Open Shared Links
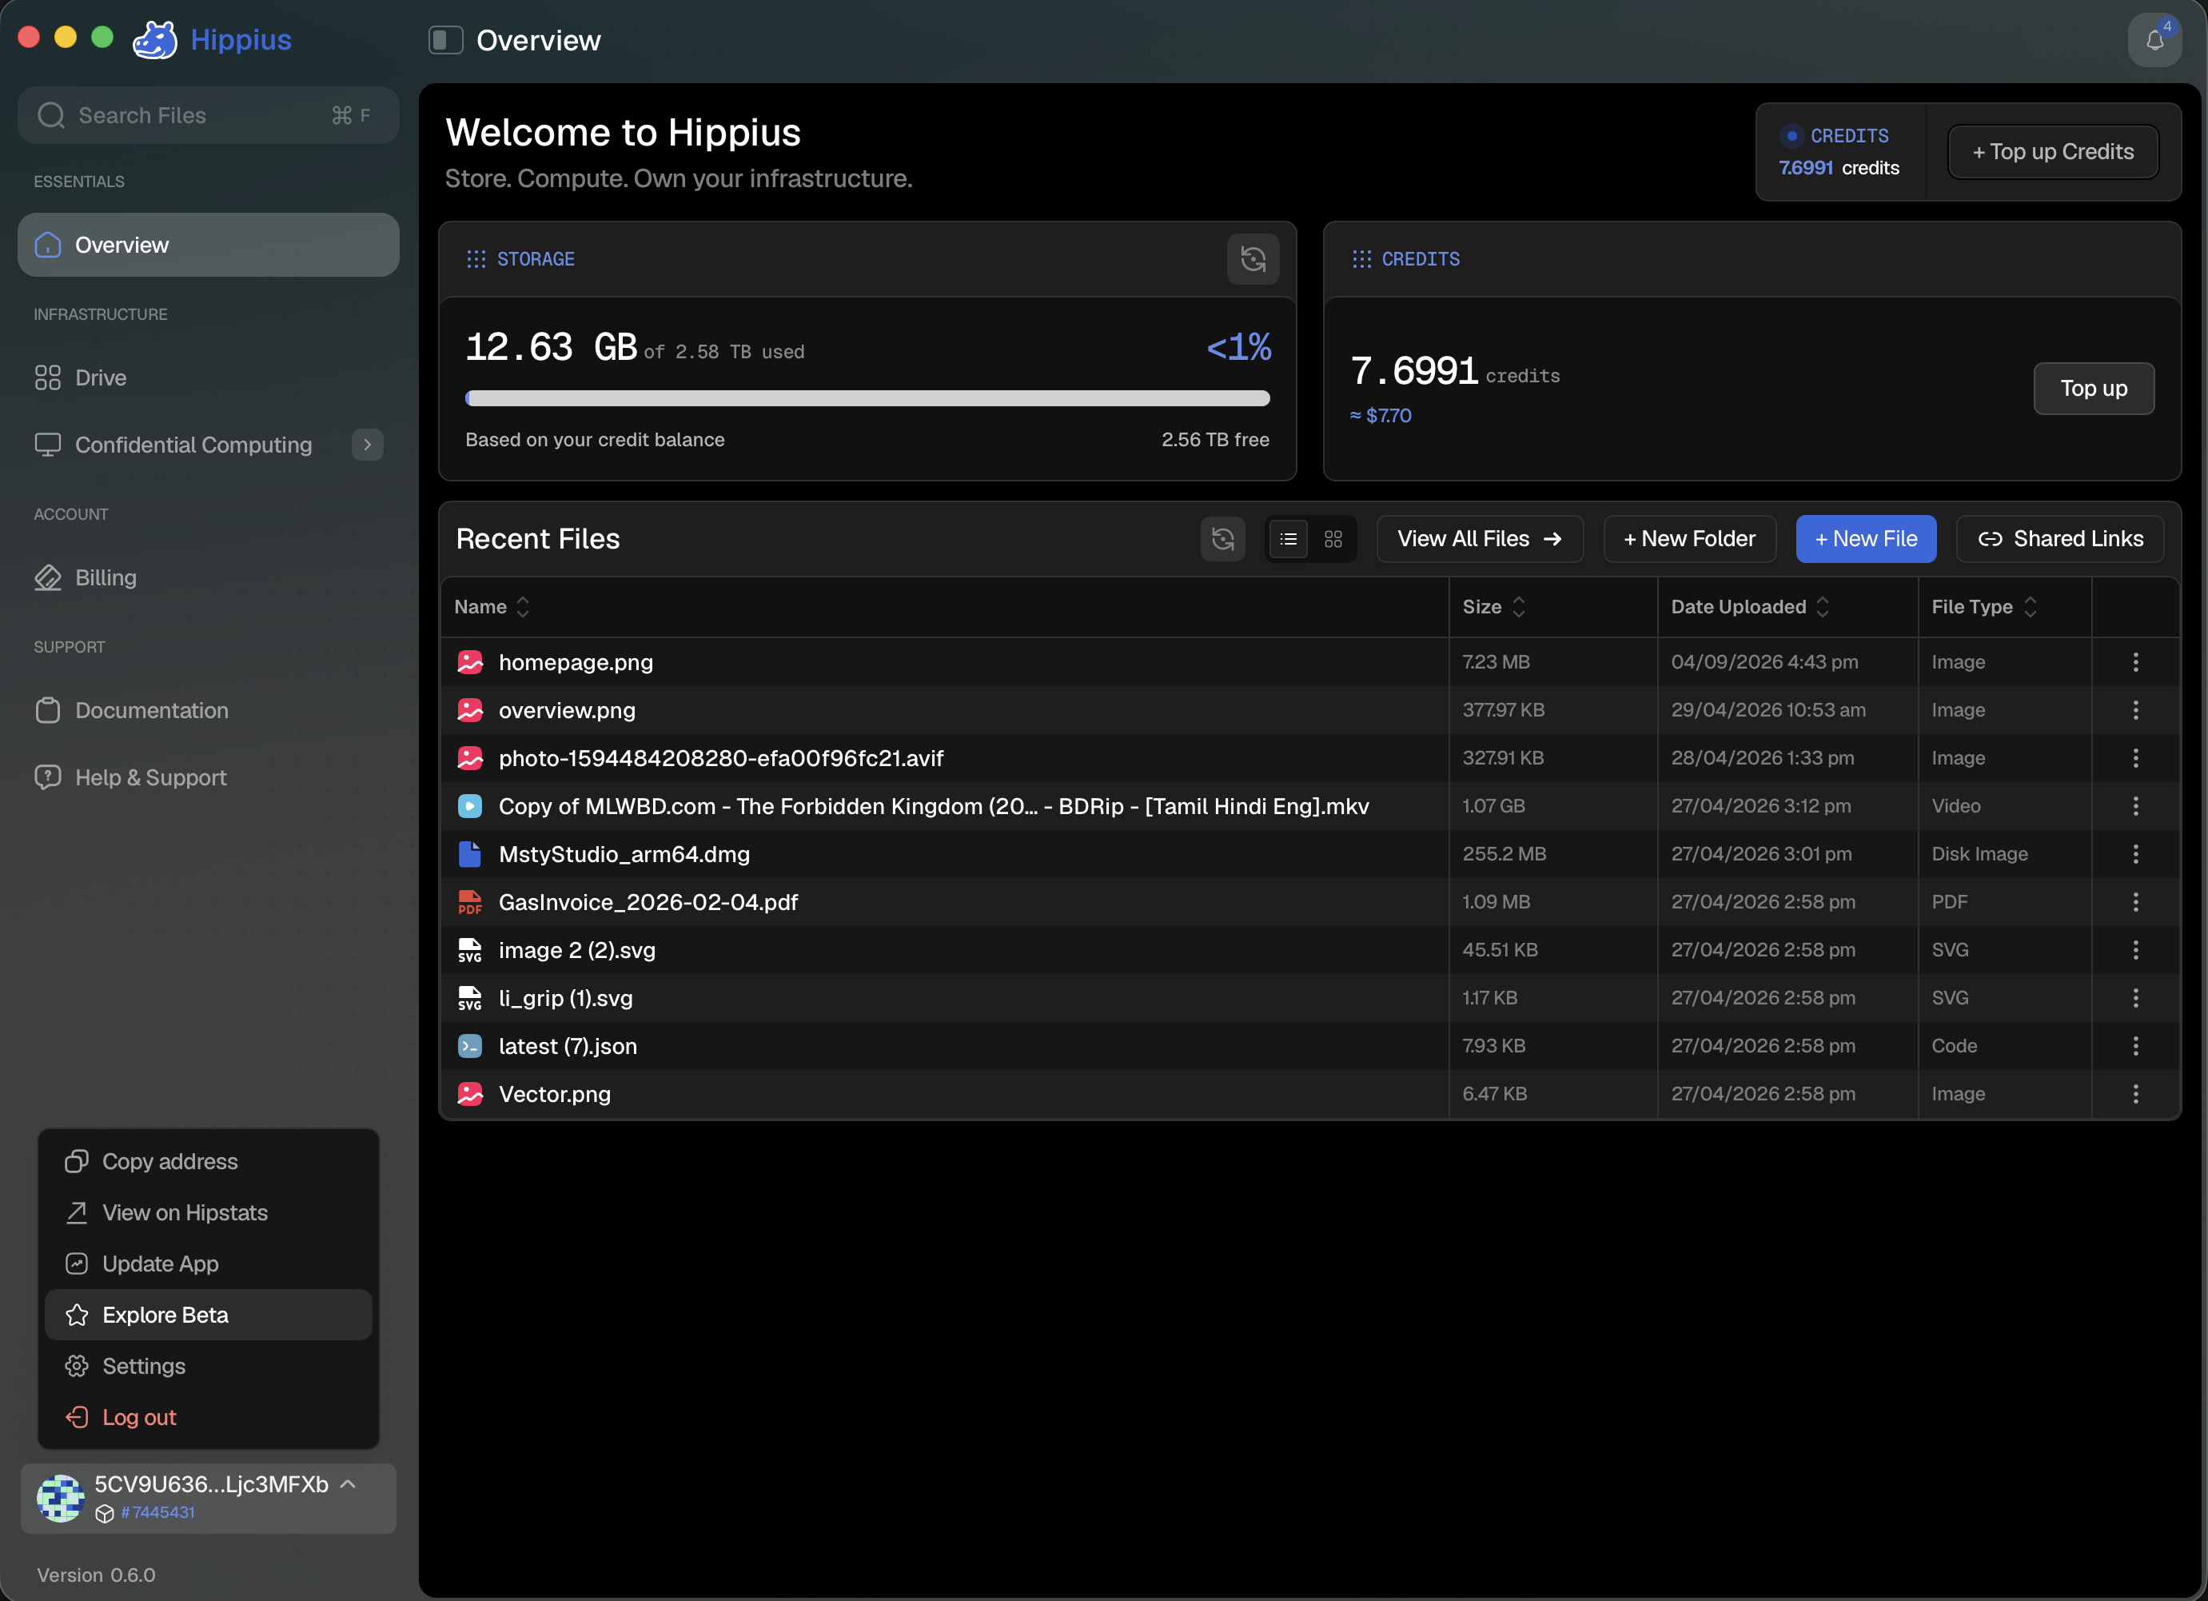The height and width of the screenshot is (1601, 2208). [x=2060, y=538]
